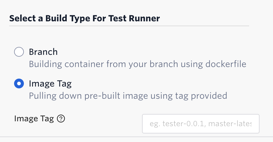Click the divider line under the heading
273x142 pixels.
[x=129, y=26]
